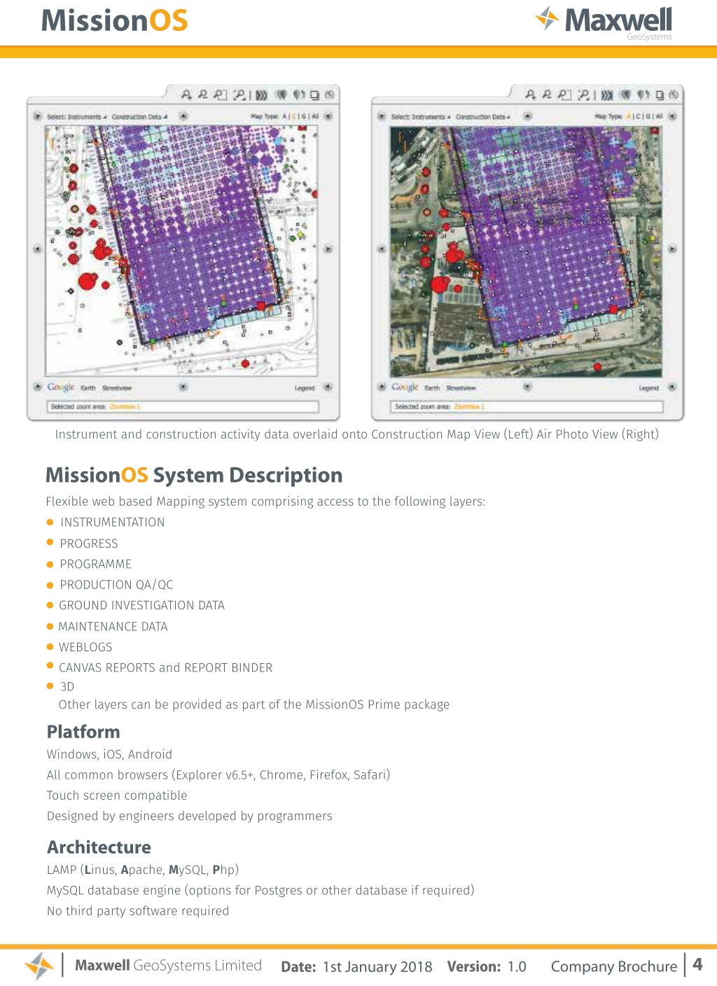Screen dimensions: 717x986
Task: Click the overlapping window icon in left map toolbar
Action: click(314, 95)
